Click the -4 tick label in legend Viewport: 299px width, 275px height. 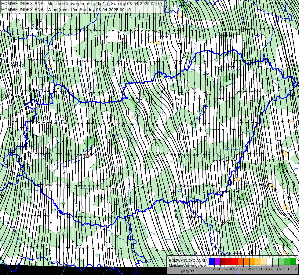point(226,269)
